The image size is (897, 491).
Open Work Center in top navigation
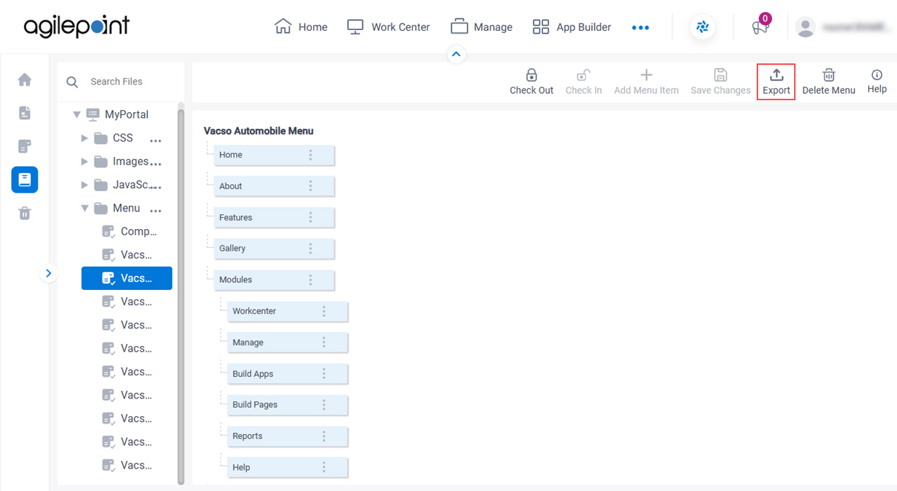(388, 27)
